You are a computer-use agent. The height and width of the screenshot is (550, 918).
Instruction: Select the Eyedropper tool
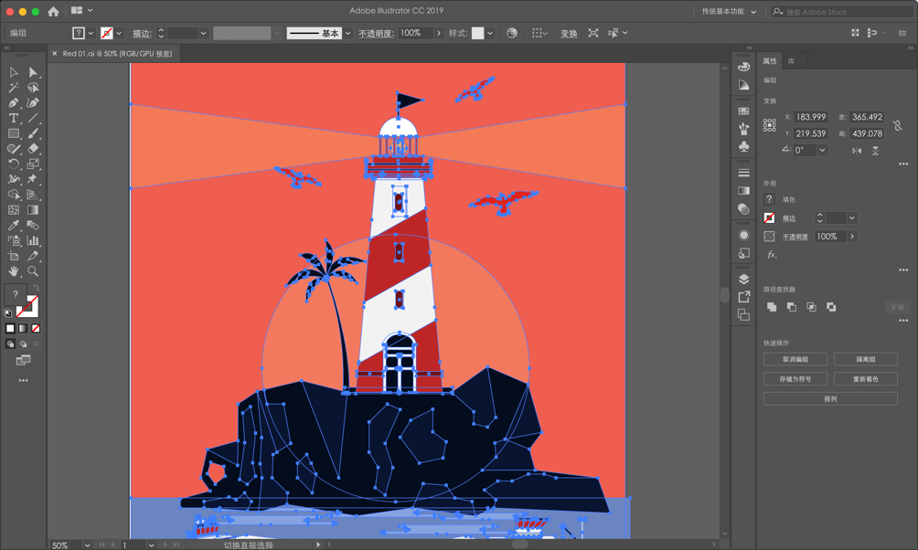tap(13, 225)
